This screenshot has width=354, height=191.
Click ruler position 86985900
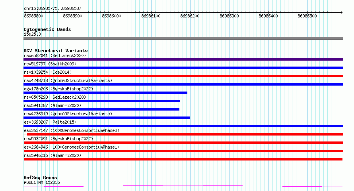pyautogui.click(x=72, y=16)
